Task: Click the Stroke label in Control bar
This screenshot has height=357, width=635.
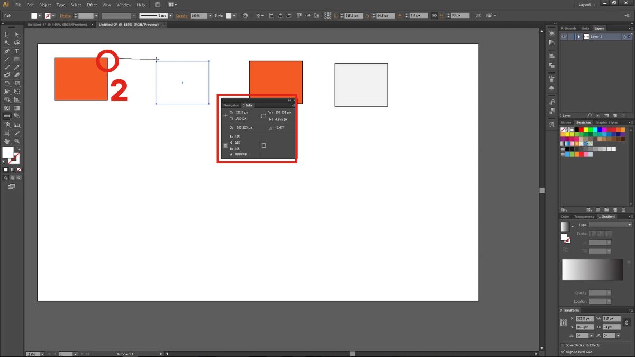Action: (65, 16)
